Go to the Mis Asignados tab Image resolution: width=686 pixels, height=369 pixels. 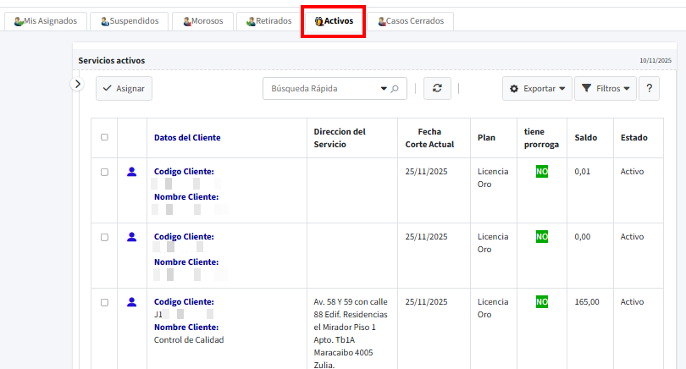pyautogui.click(x=46, y=21)
